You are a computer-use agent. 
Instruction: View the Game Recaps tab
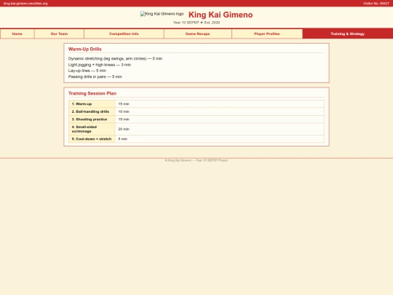(x=198, y=34)
